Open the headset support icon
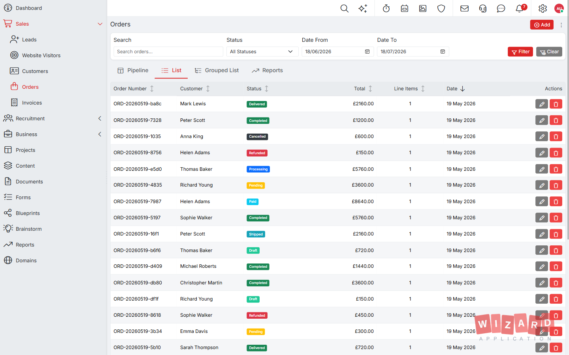 coord(483,8)
